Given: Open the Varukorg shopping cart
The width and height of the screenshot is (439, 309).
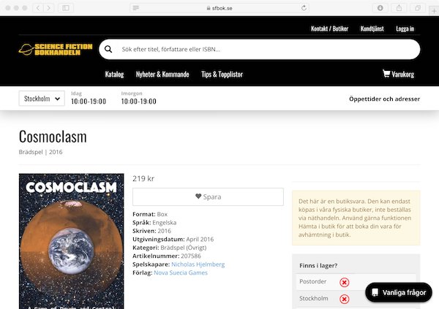Looking at the screenshot, I should click(x=398, y=74).
